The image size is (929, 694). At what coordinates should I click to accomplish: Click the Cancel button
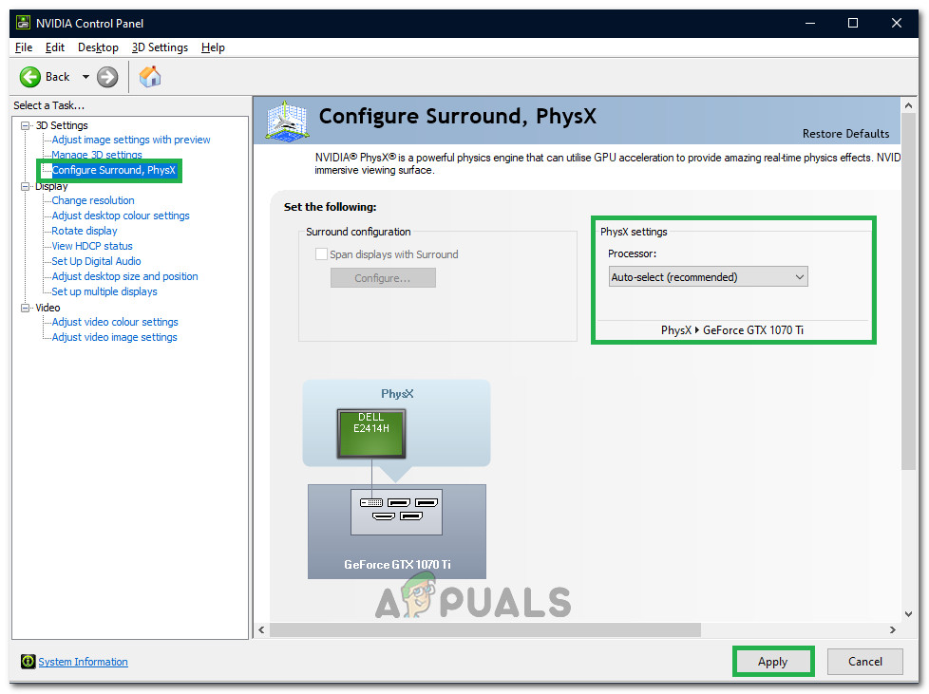865,662
